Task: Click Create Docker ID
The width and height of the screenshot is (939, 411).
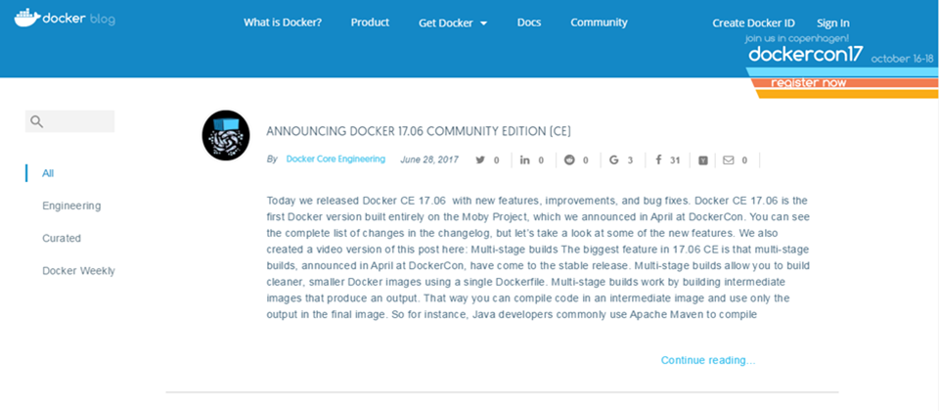Action: pyautogui.click(x=753, y=23)
